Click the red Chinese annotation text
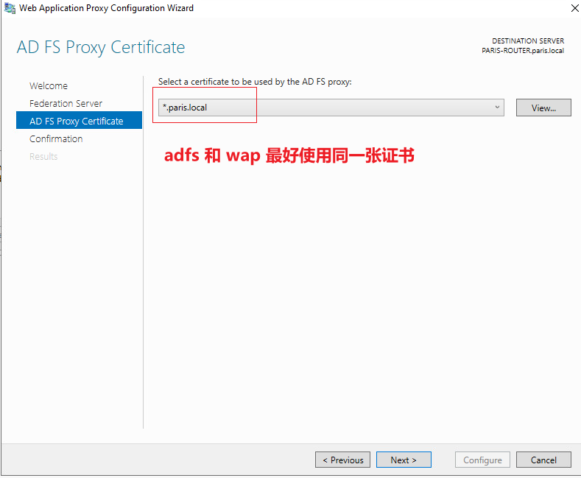The image size is (581, 478). point(289,155)
